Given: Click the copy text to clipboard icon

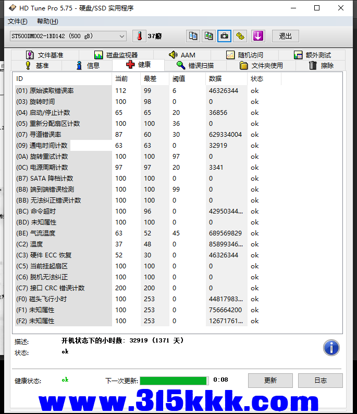Looking at the screenshot, I should point(193,36).
